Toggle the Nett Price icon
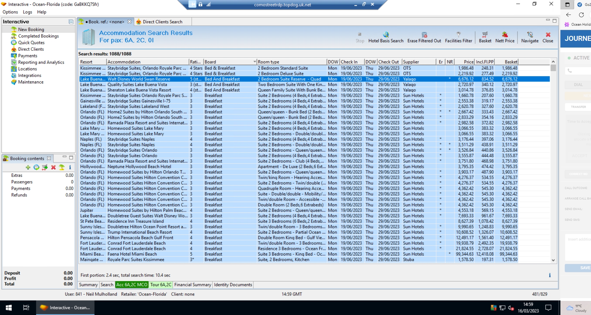 pos(505,35)
